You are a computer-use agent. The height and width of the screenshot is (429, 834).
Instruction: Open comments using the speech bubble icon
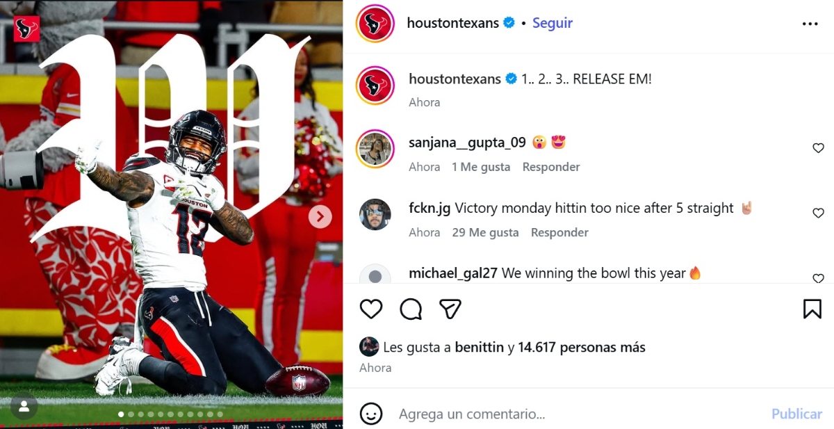(x=411, y=309)
